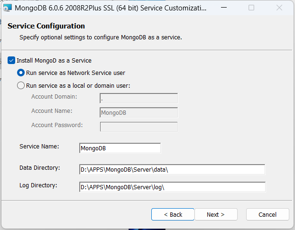Minimize the installer window
295x230 pixels.
tap(224, 8)
